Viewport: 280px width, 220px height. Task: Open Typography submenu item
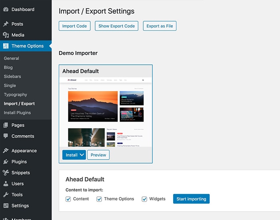click(x=15, y=95)
